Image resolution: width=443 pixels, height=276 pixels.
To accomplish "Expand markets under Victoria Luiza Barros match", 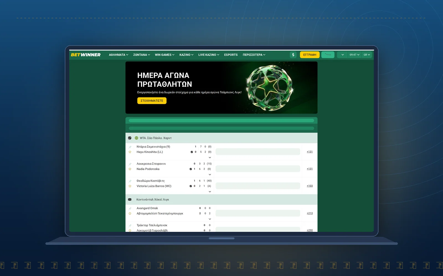I will pyautogui.click(x=210, y=192).
